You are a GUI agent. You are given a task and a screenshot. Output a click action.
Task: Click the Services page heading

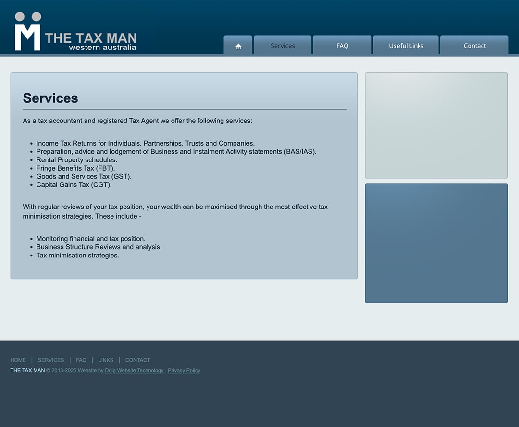click(x=50, y=98)
